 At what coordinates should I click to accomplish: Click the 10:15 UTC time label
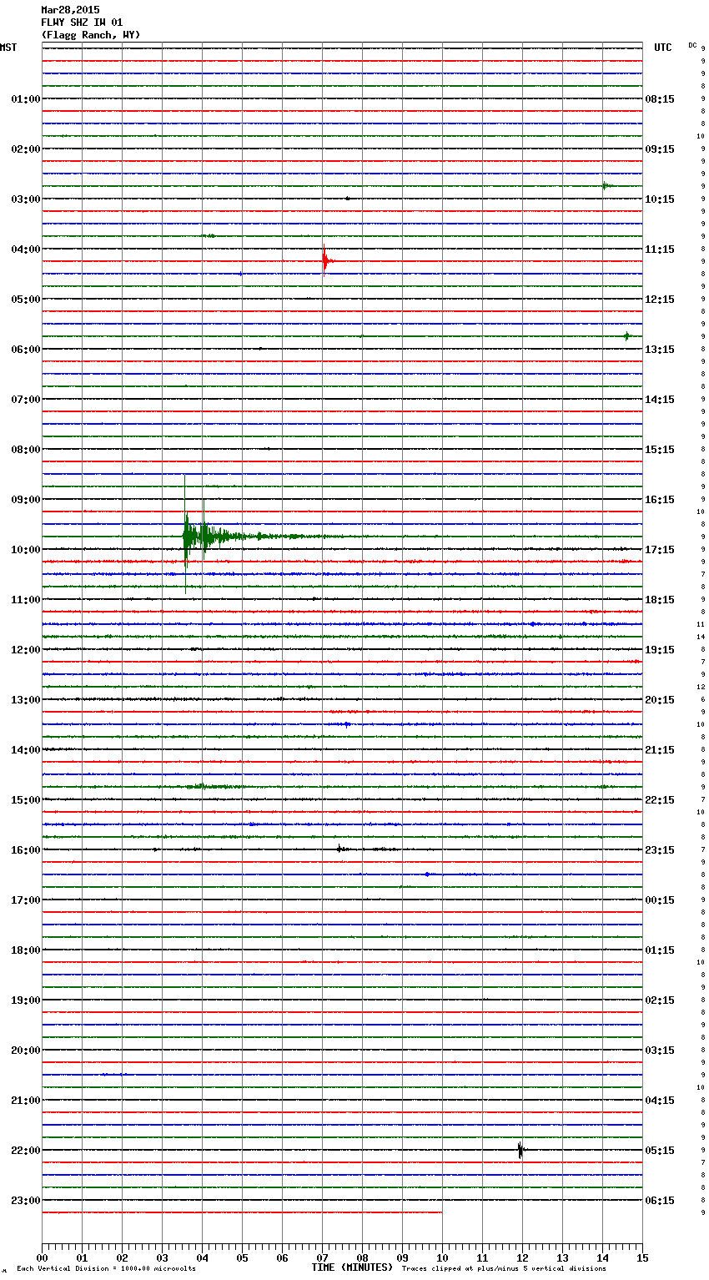pos(660,199)
